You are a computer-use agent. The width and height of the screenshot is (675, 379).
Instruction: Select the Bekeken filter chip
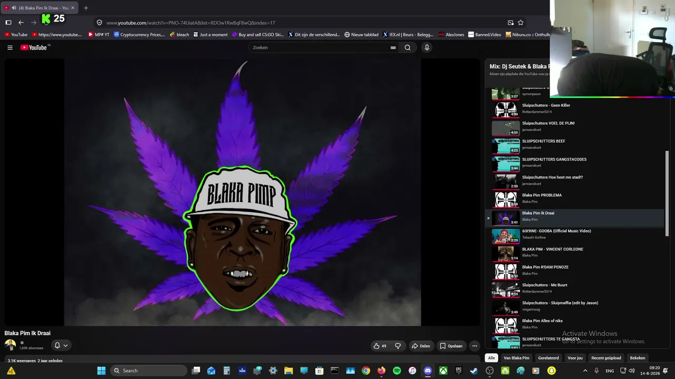(638, 358)
